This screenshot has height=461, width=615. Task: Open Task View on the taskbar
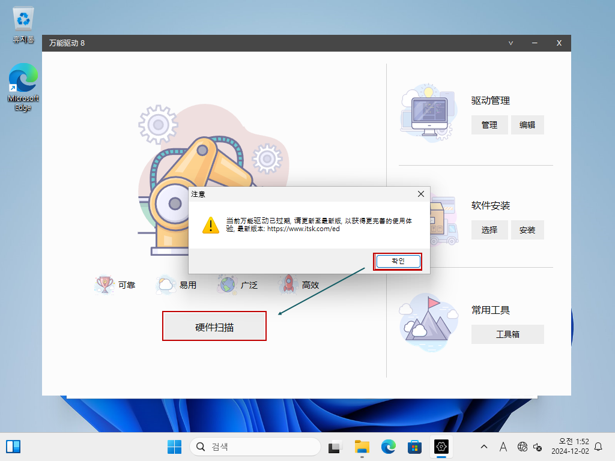(x=335, y=447)
